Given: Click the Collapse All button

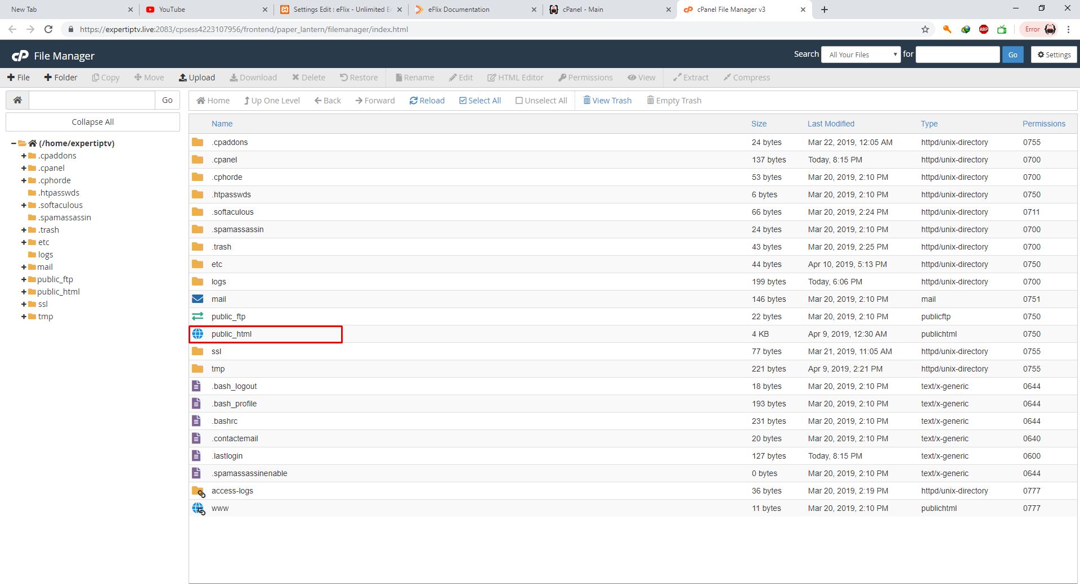Looking at the screenshot, I should coord(93,122).
